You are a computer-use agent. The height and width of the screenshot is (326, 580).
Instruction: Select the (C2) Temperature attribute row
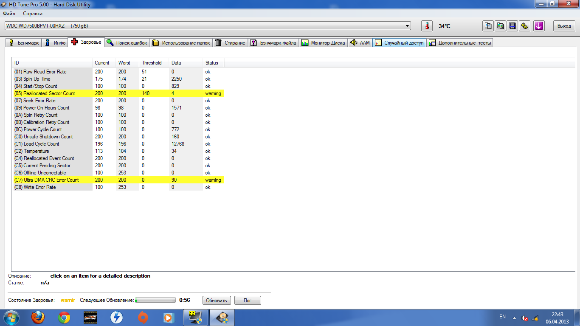pos(118,151)
